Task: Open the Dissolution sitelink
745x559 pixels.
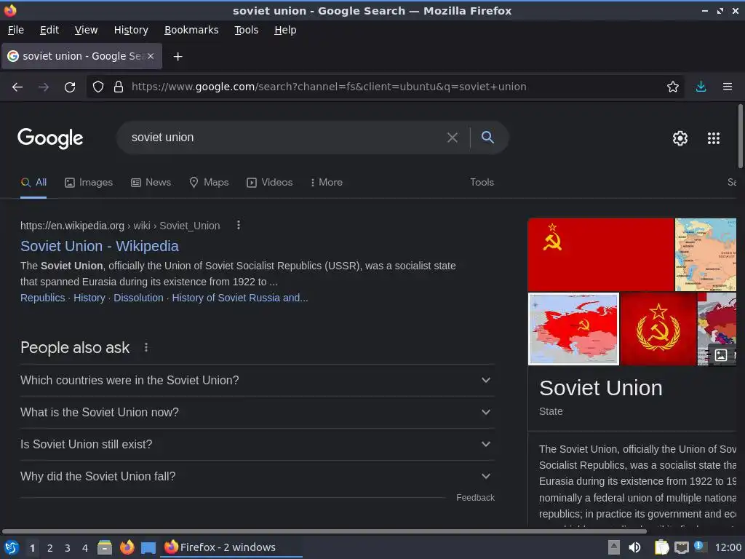Action: point(138,298)
